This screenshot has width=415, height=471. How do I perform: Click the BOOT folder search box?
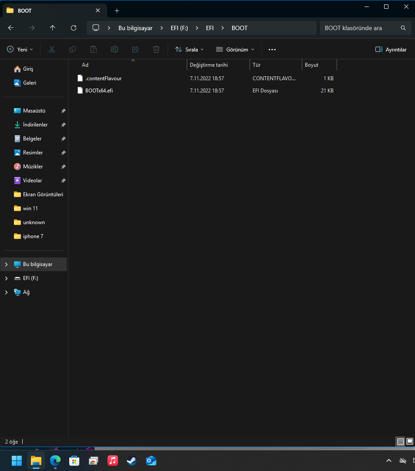(x=360, y=28)
